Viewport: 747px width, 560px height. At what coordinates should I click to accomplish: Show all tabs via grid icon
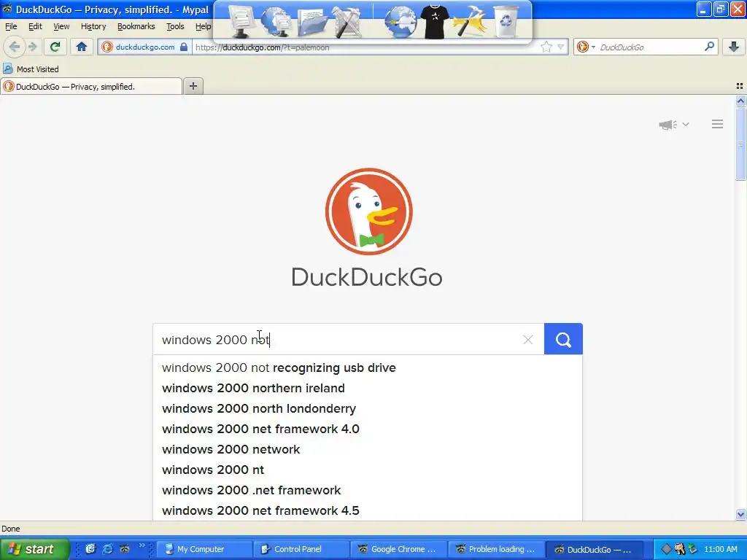[740, 86]
